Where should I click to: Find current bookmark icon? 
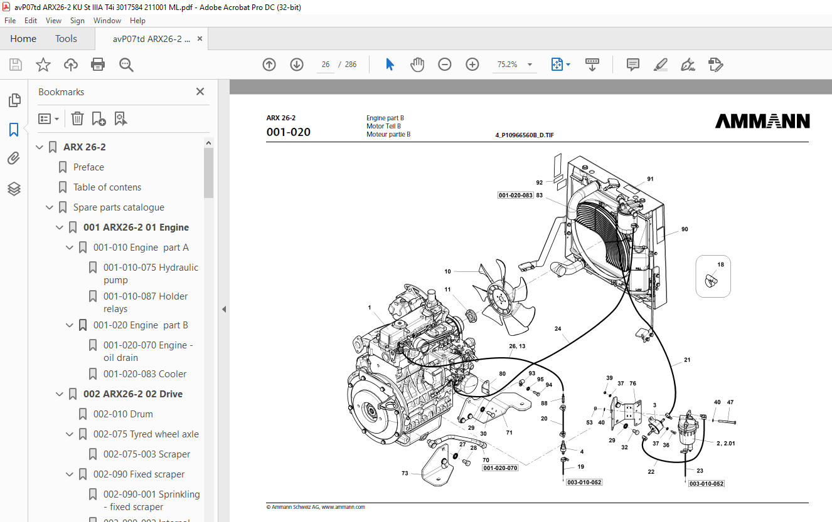[x=121, y=118]
